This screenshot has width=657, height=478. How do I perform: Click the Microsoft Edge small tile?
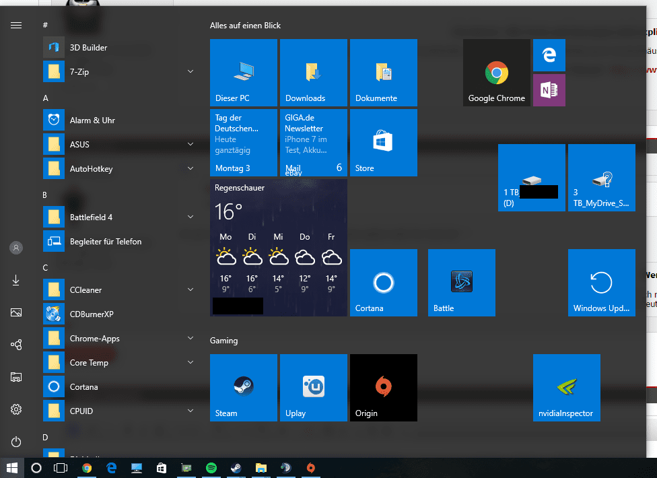549,55
